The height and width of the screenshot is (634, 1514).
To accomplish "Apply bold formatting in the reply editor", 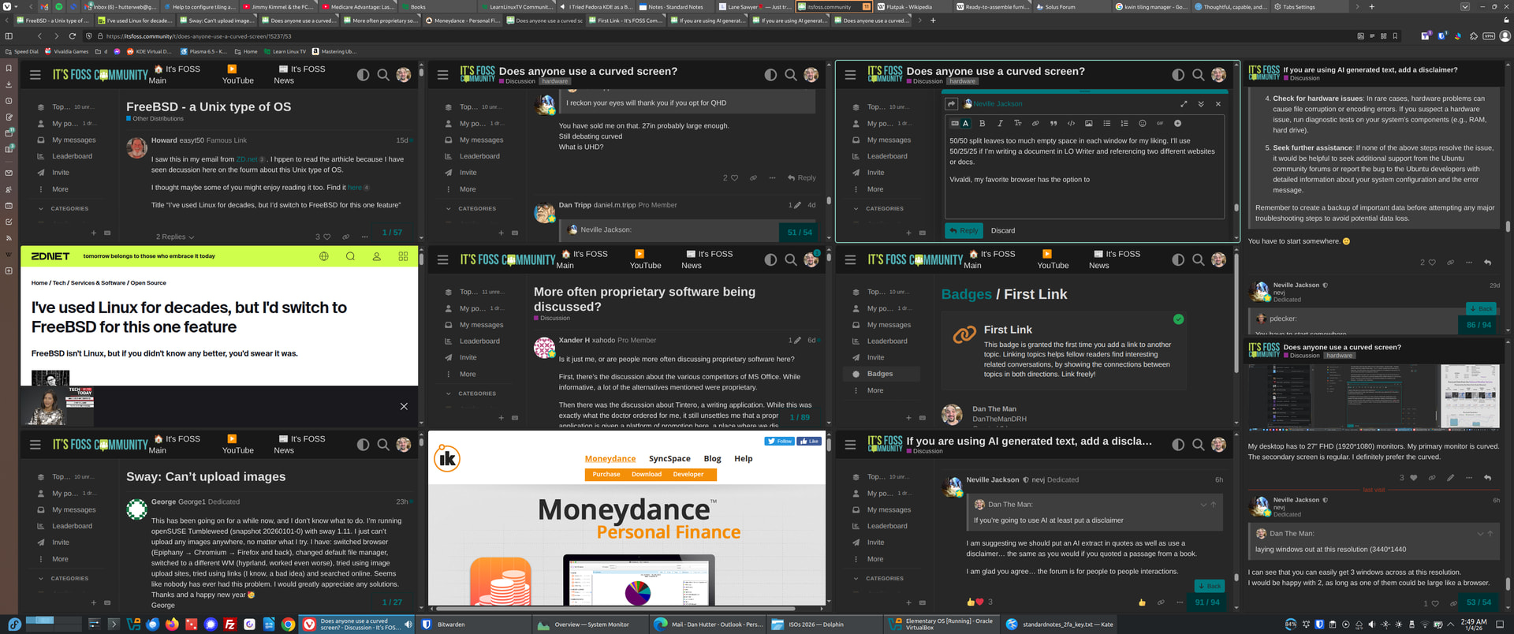I will click(x=983, y=124).
